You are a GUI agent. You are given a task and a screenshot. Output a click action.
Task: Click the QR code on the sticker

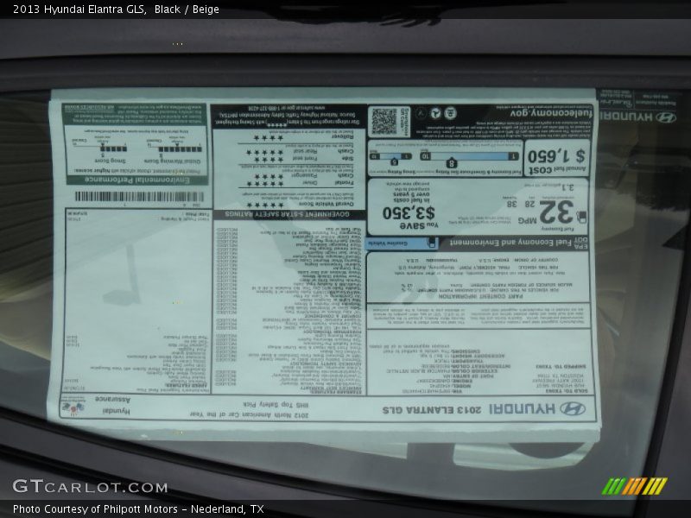point(384,122)
